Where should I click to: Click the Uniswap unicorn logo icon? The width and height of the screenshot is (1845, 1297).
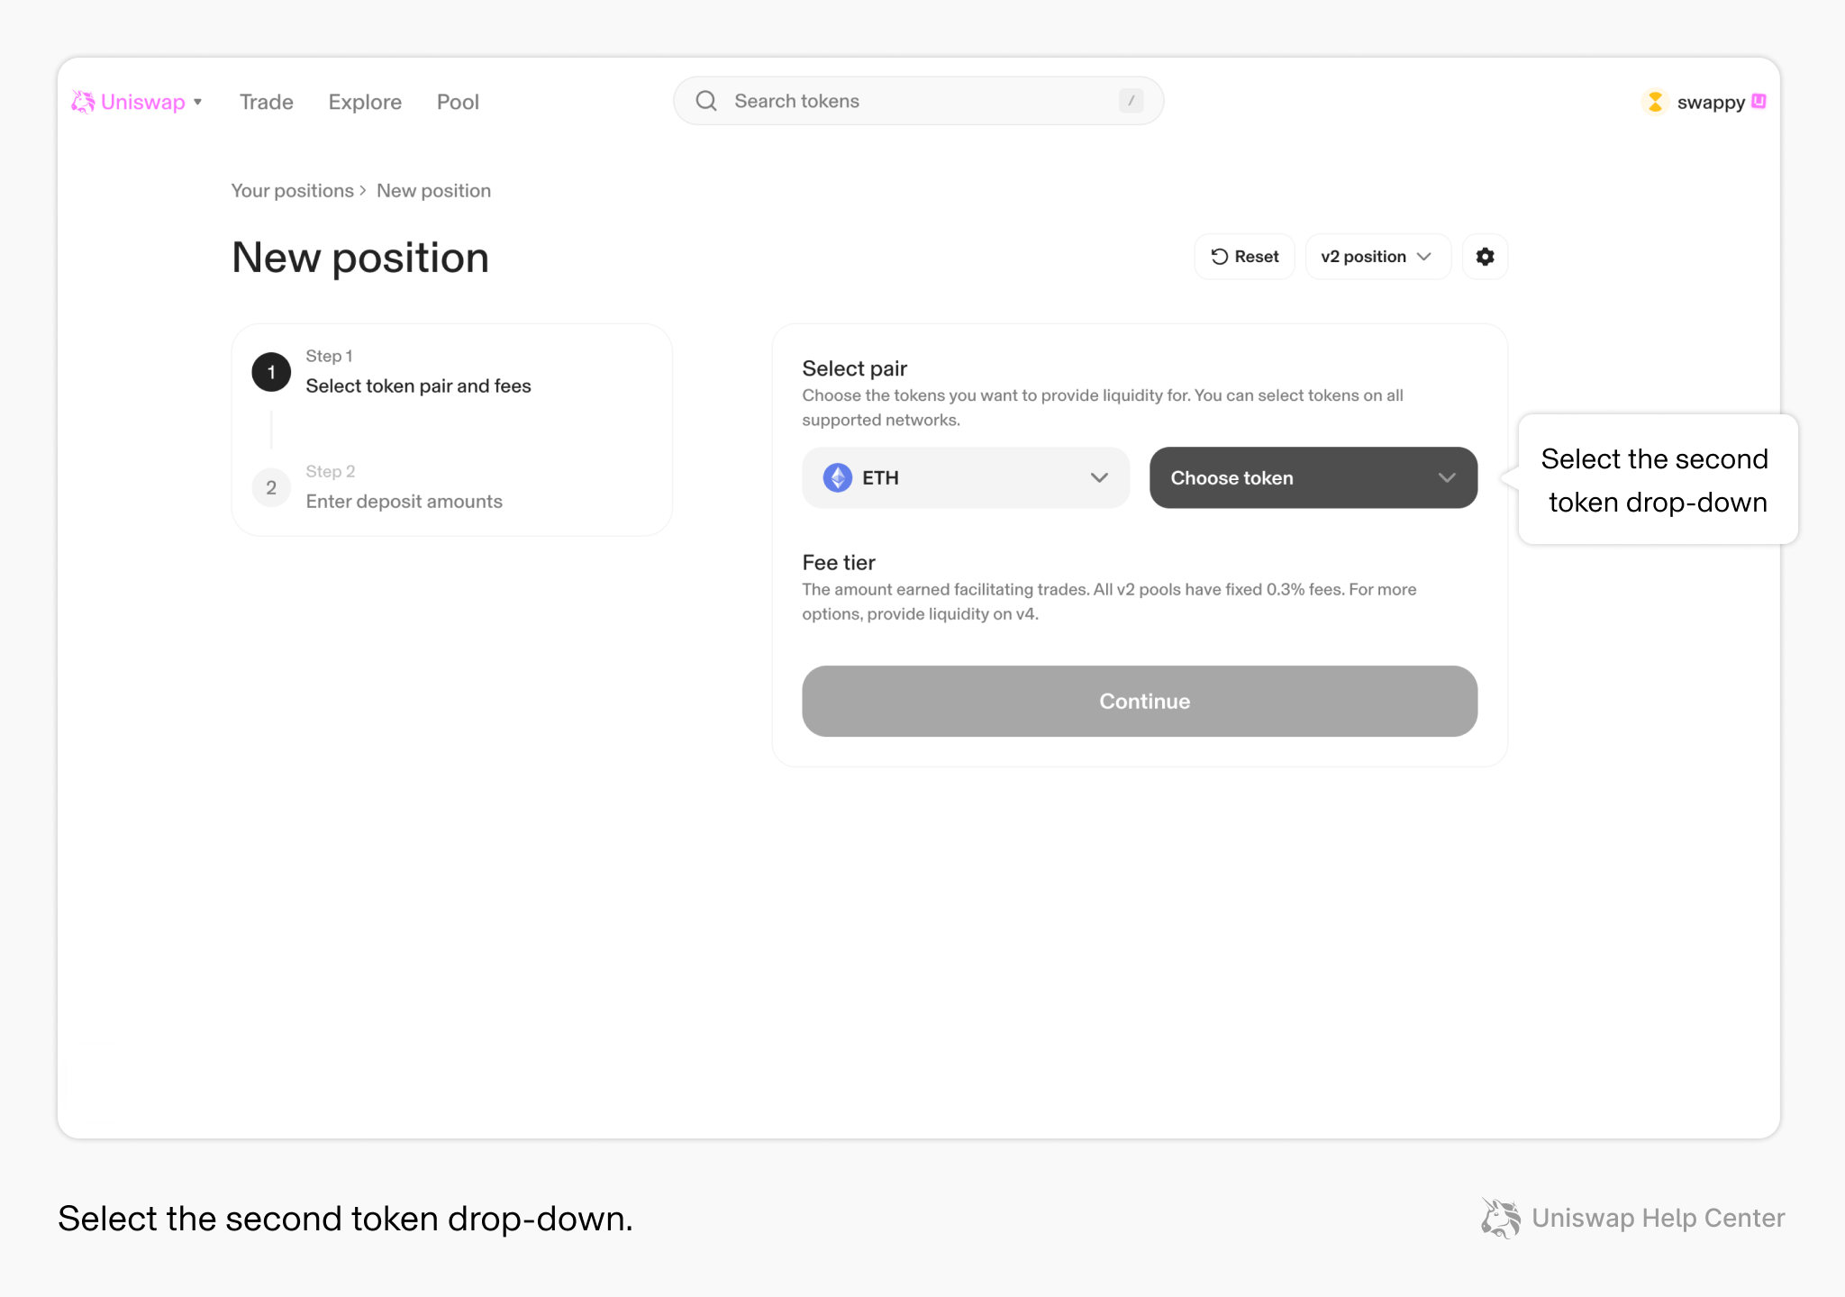click(83, 102)
